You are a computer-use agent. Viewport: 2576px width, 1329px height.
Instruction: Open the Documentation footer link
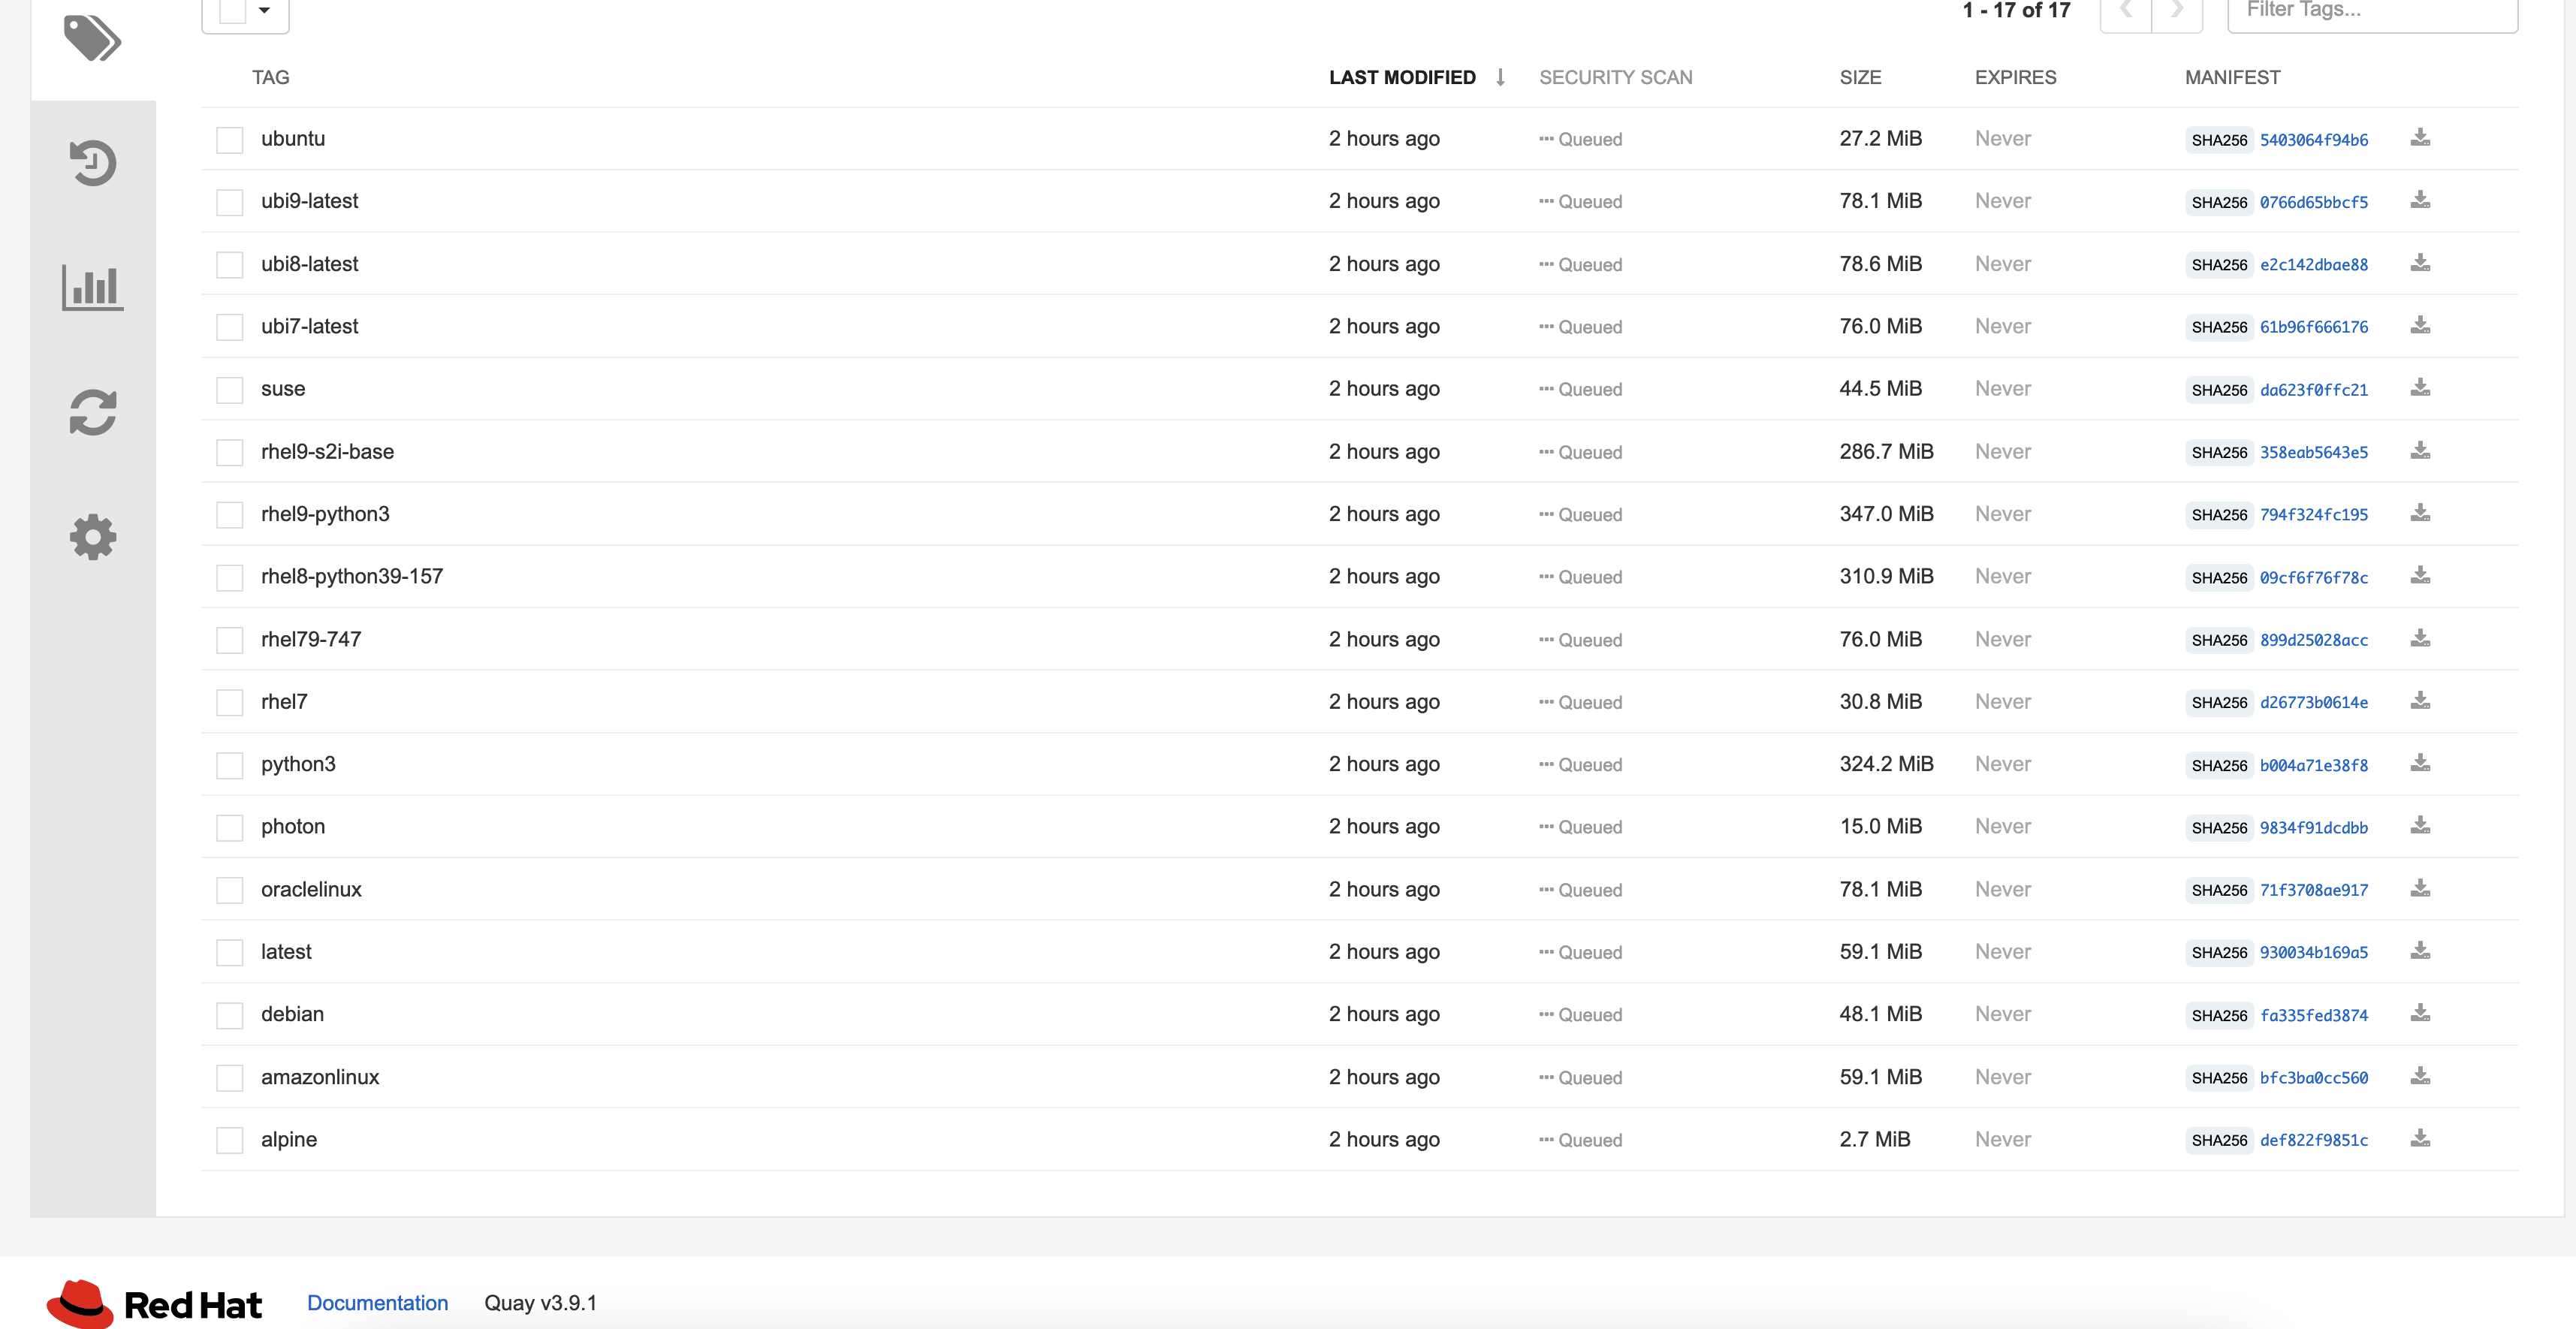tap(377, 1303)
